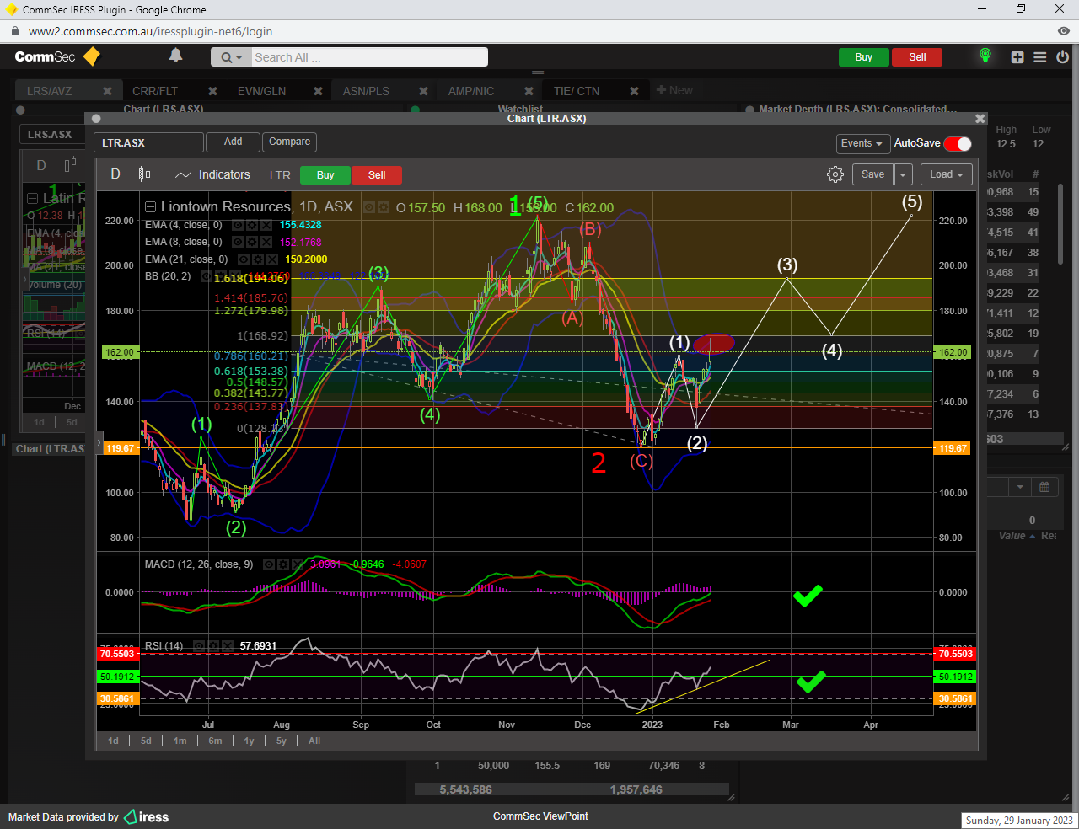Click the notifications bell icon

click(175, 56)
